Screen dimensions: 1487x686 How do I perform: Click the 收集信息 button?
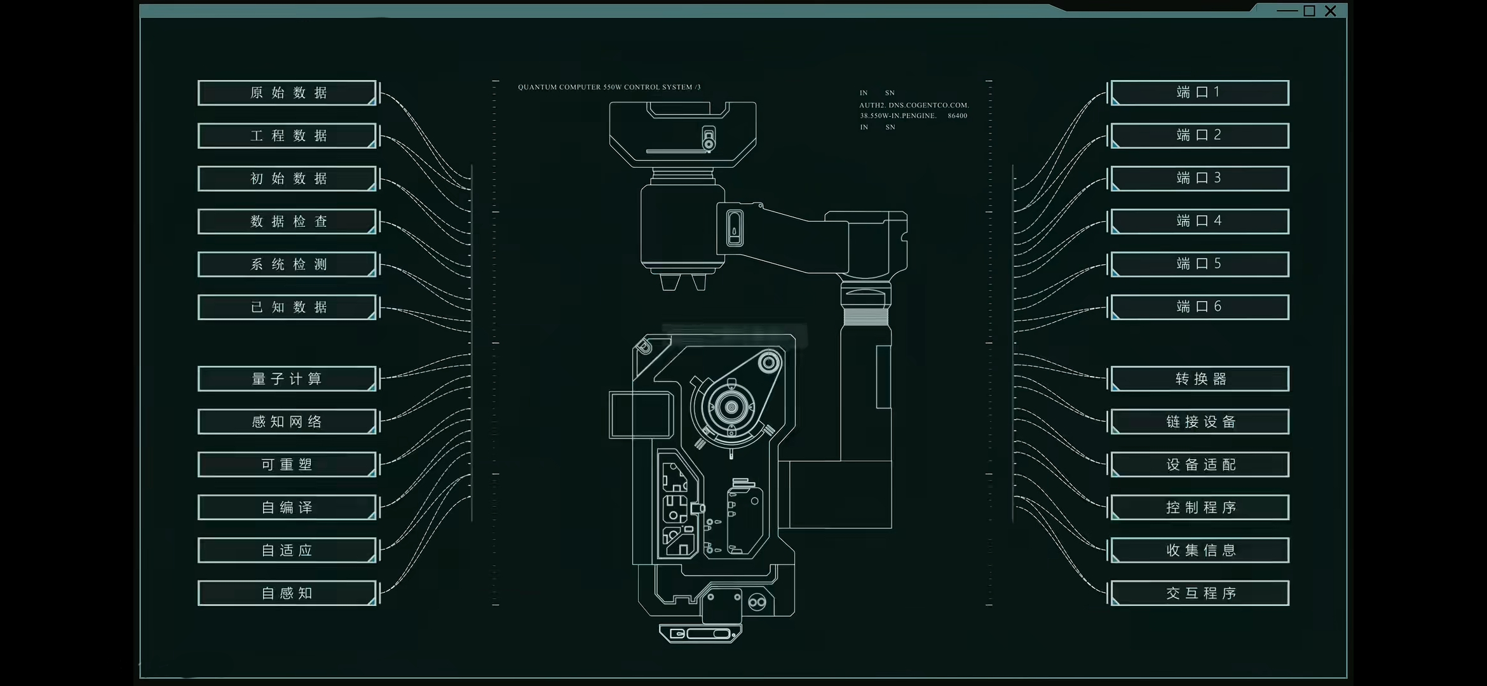(x=1200, y=550)
